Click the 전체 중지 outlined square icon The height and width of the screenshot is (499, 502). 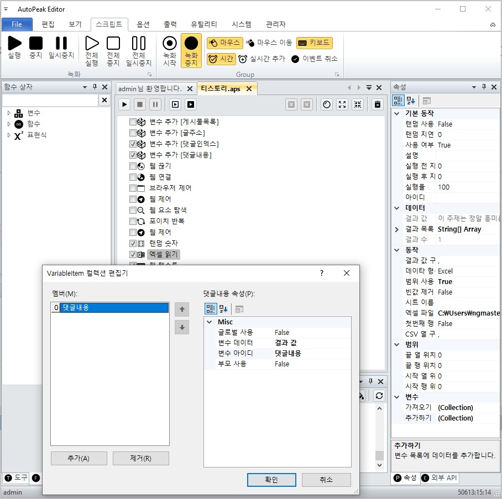[113, 43]
